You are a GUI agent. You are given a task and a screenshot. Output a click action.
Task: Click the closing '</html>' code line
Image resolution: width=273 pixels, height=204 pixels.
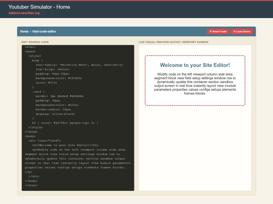(x=31, y=185)
